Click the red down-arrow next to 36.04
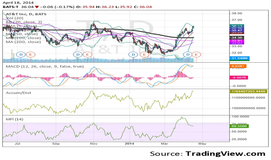 point(37,7)
